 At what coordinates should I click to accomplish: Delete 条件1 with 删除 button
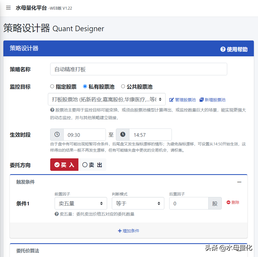(233, 202)
